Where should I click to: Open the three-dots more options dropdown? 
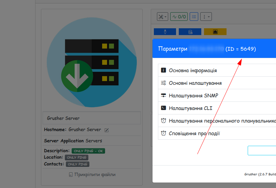coord(206,17)
